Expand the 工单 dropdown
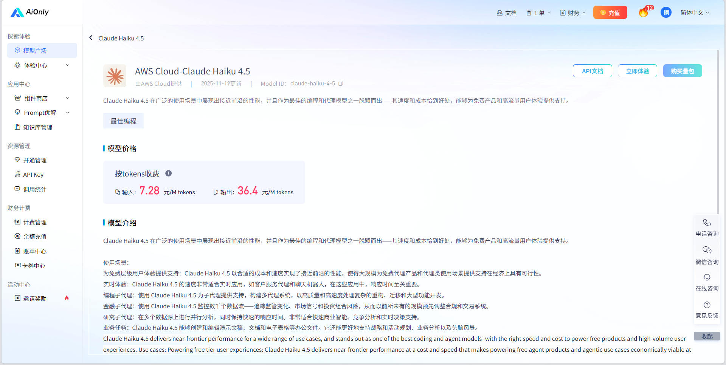The width and height of the screenshot is (726, 365). point(538,13)
